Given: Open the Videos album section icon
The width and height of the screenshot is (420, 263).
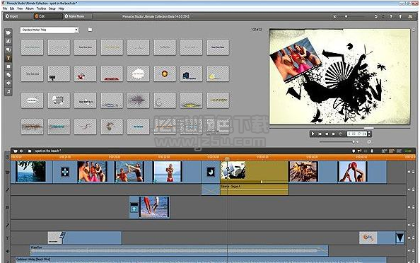Looking at the screenshot, I should point(8,33).
